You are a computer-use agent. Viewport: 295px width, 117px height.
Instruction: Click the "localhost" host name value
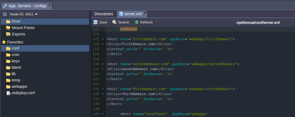[156, 114]
